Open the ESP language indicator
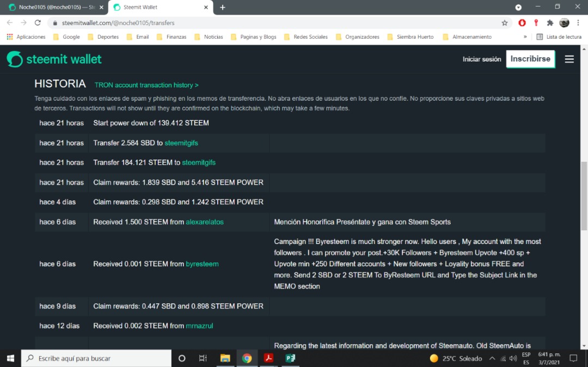The image size is (588, 367). point(526,358)
